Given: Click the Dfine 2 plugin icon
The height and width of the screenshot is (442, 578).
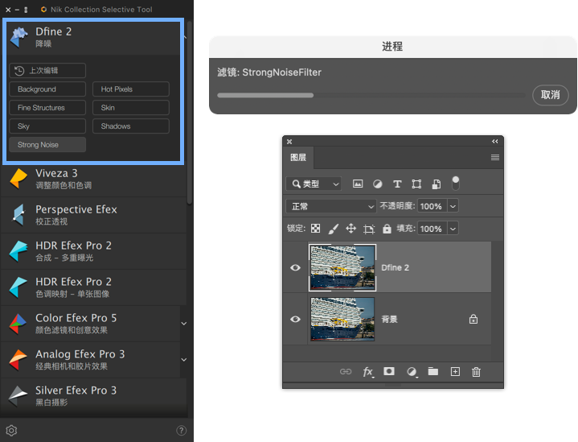Looking at the screenshot, I should click(x=19, y=37).
